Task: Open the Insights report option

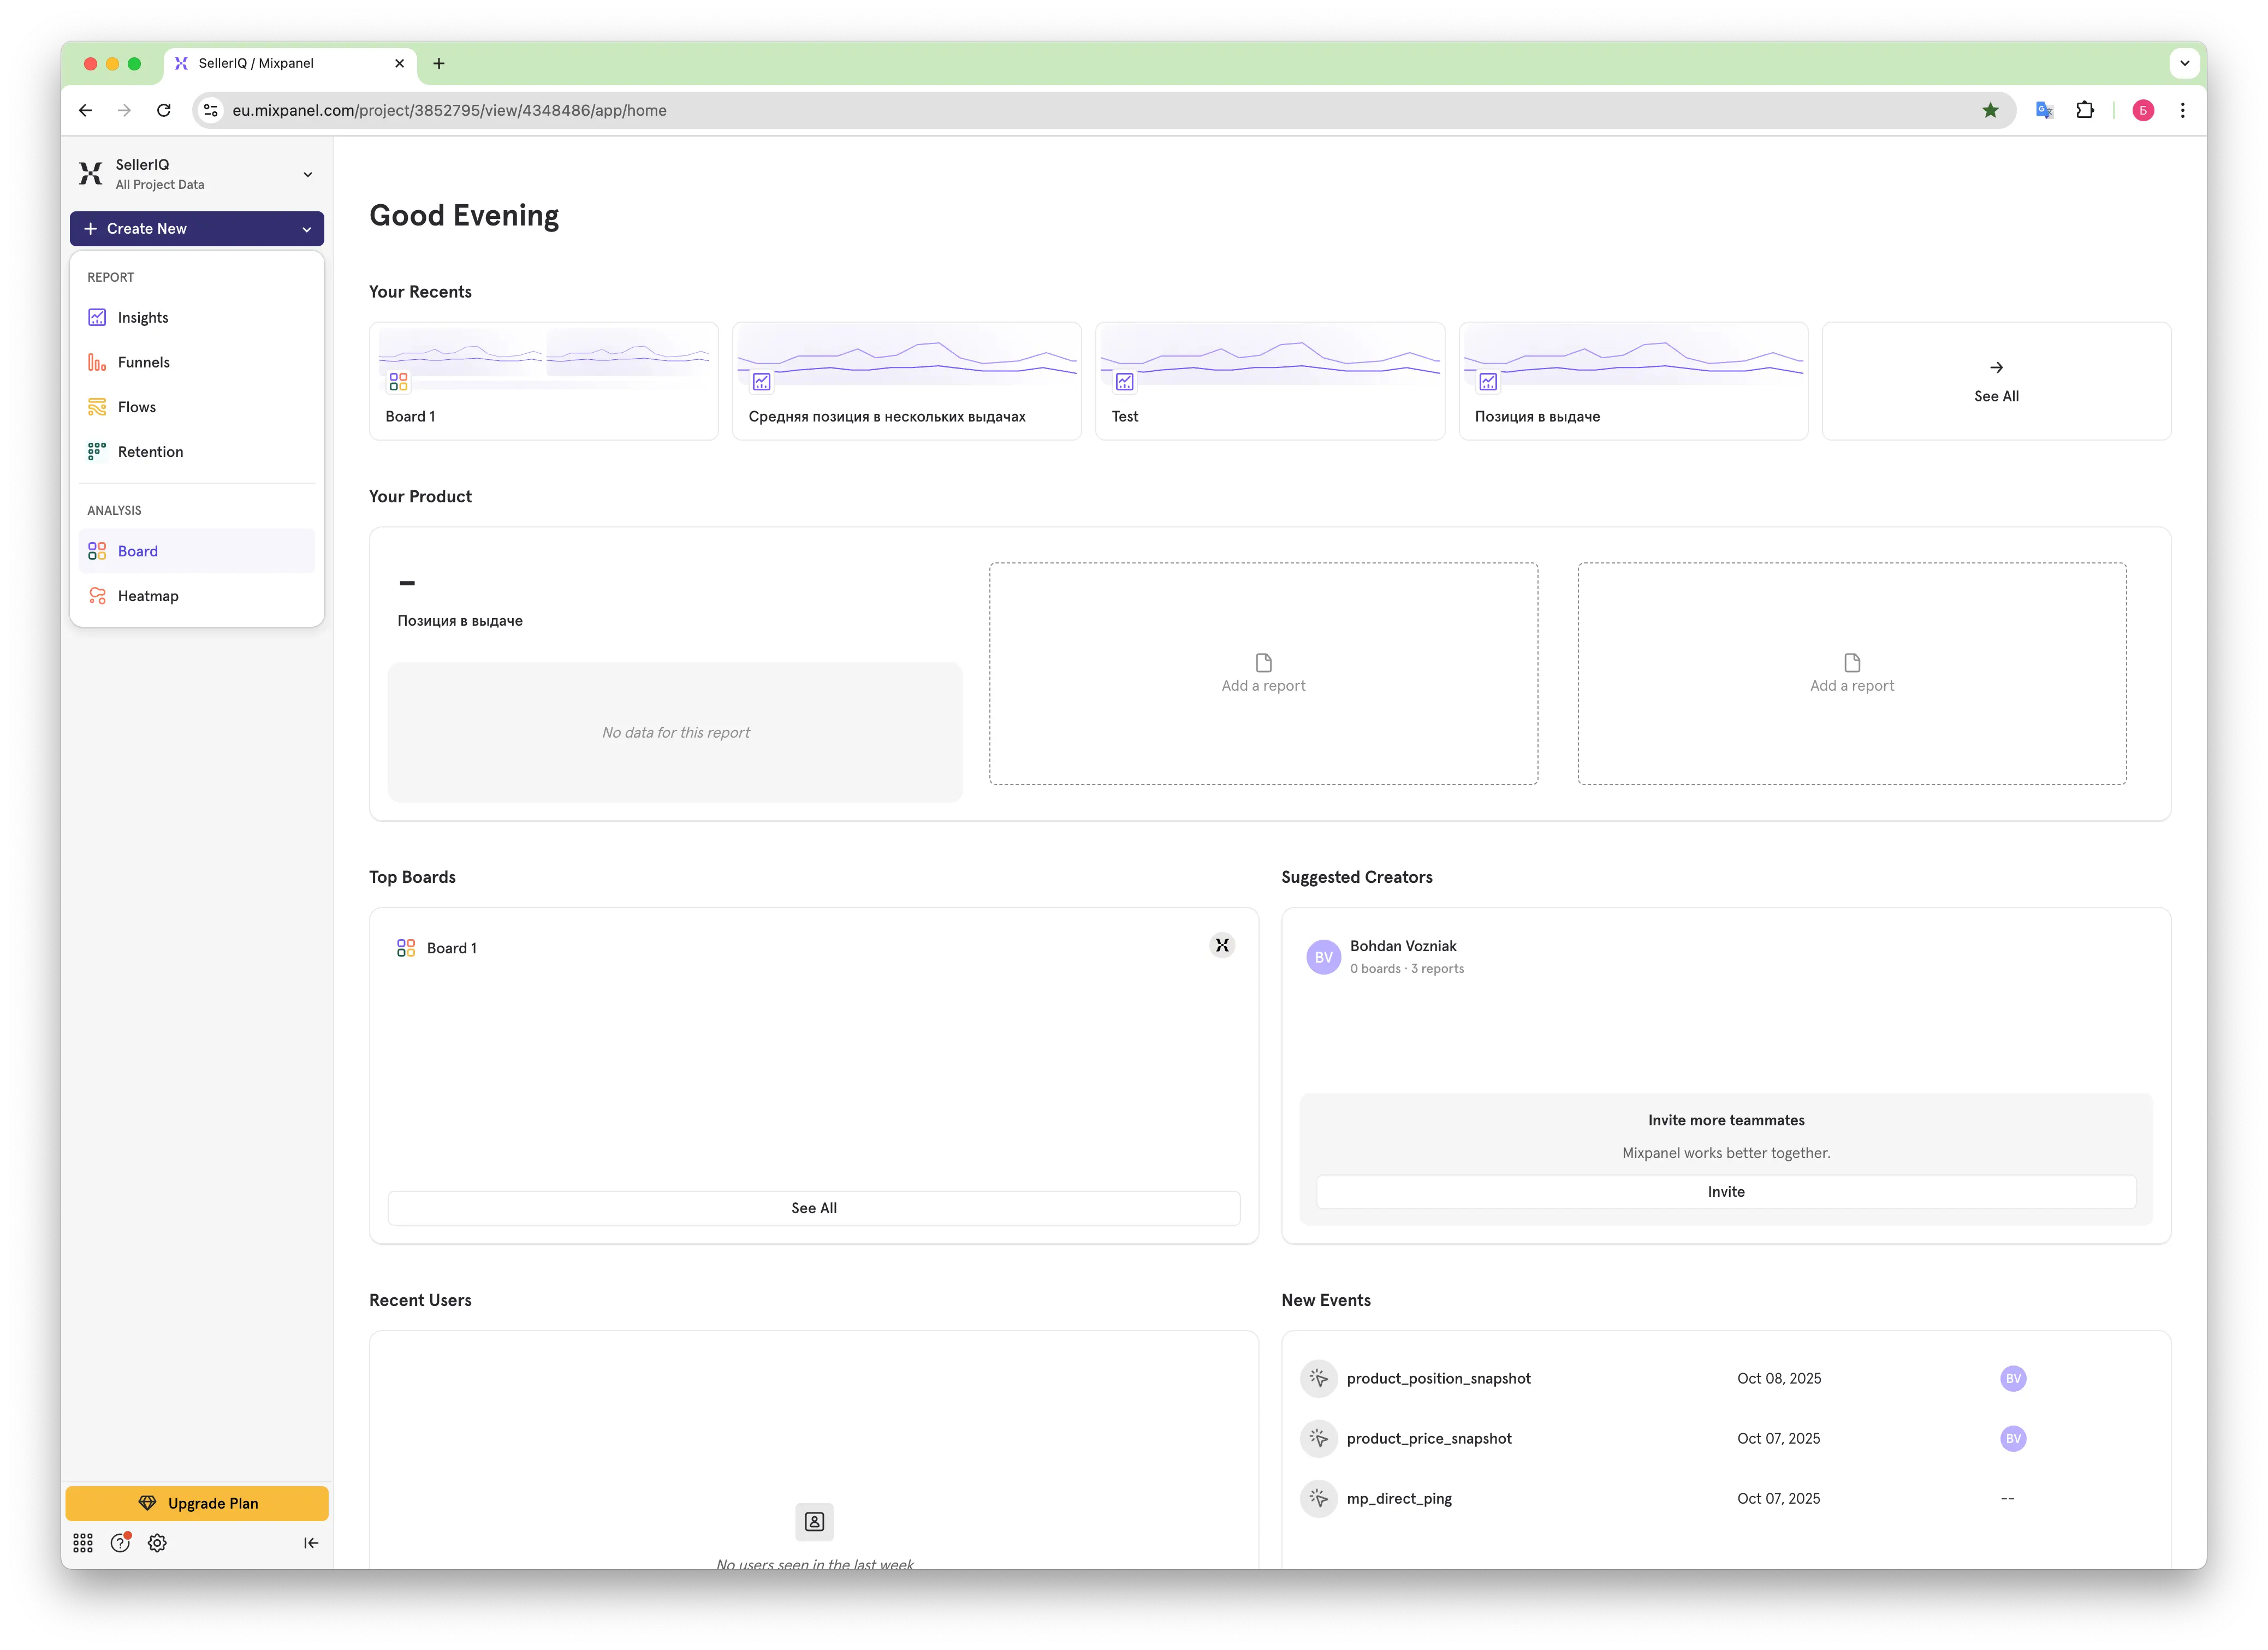Action: (196, 317)
